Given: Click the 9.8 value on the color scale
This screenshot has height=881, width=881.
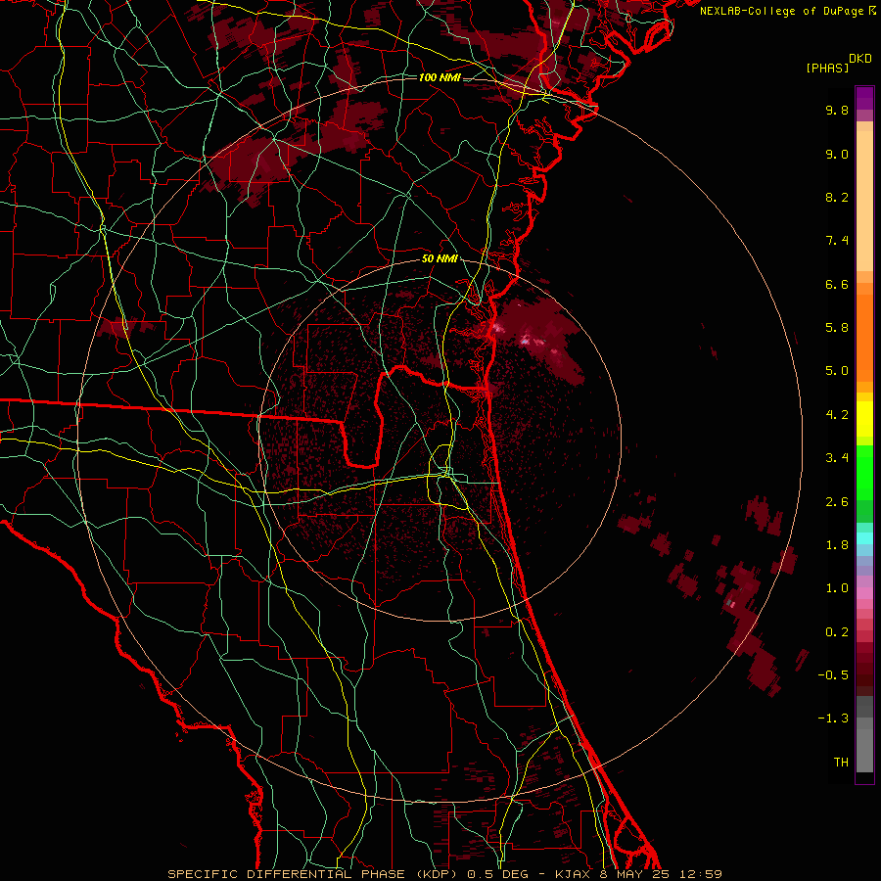Looking at the screenshot, I should tap(837, 110).
